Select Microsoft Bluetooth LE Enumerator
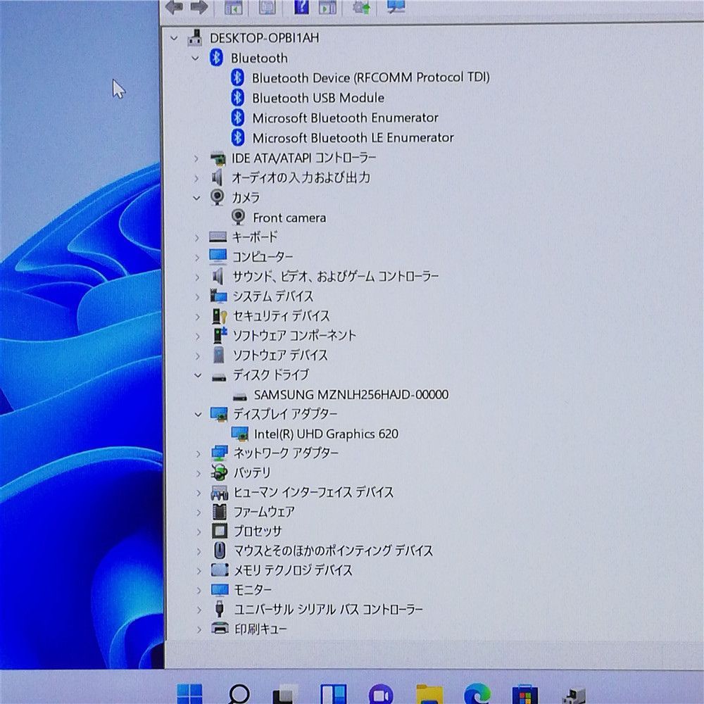Screen dimensions: 704x704 (353, 137)
